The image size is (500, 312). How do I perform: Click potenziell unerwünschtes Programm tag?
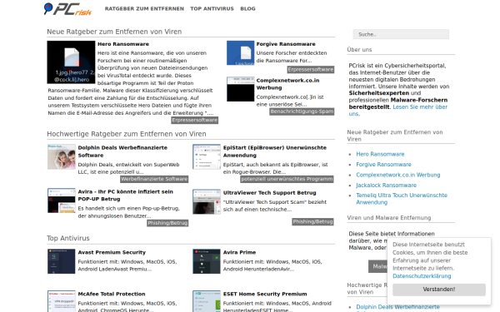(287, 179)
